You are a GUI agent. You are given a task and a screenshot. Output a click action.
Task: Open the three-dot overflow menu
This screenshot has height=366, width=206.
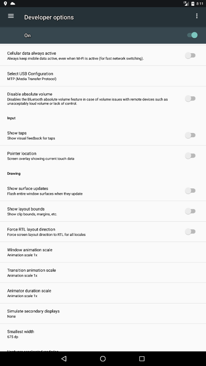(197, 16)
